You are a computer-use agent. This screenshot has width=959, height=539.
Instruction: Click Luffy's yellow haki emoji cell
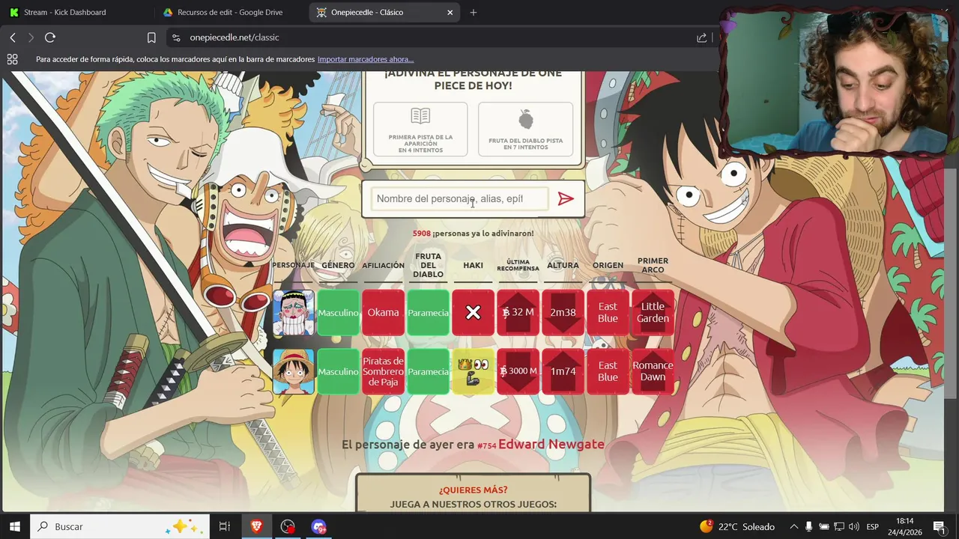[x=473, y=371]
